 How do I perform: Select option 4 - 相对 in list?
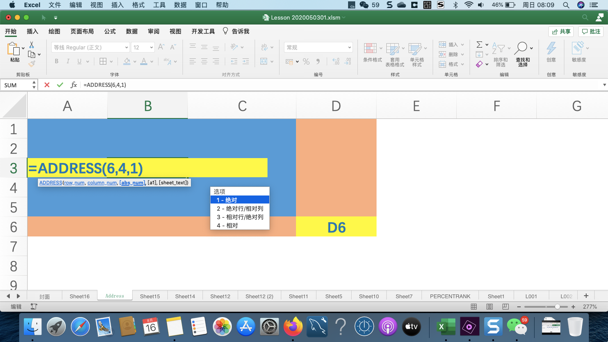point(240,226)
